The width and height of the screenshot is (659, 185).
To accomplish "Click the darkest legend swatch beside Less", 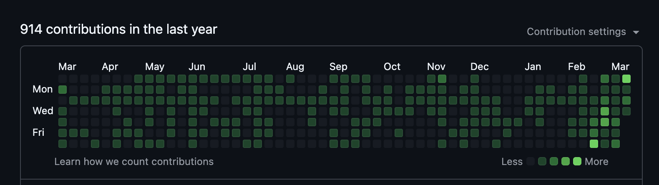I will pos(531,161).
